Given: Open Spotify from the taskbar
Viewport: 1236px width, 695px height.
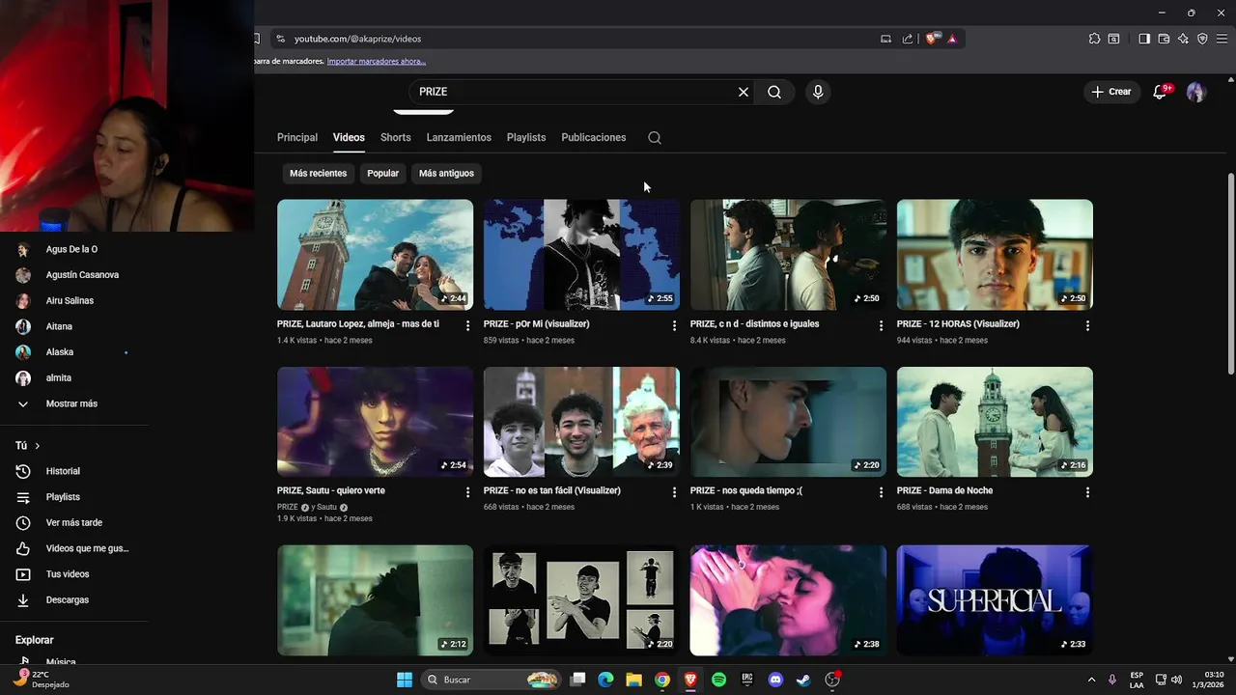Looking at the screenshot, I should (718, 680).
